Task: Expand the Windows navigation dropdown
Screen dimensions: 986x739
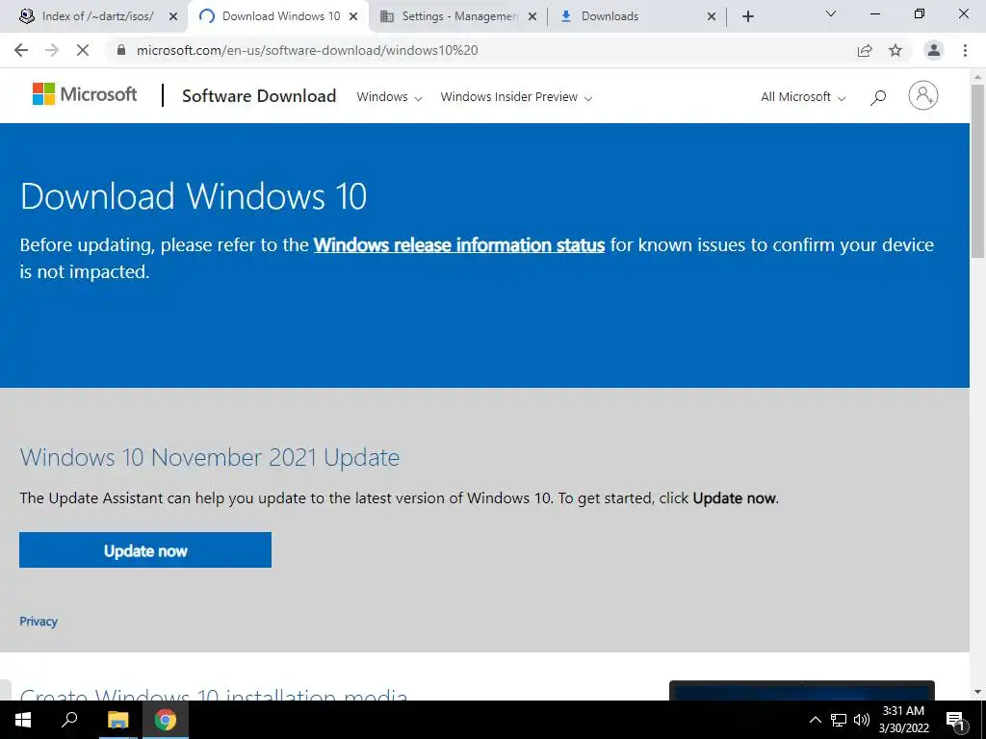Action: click(389, 97)
